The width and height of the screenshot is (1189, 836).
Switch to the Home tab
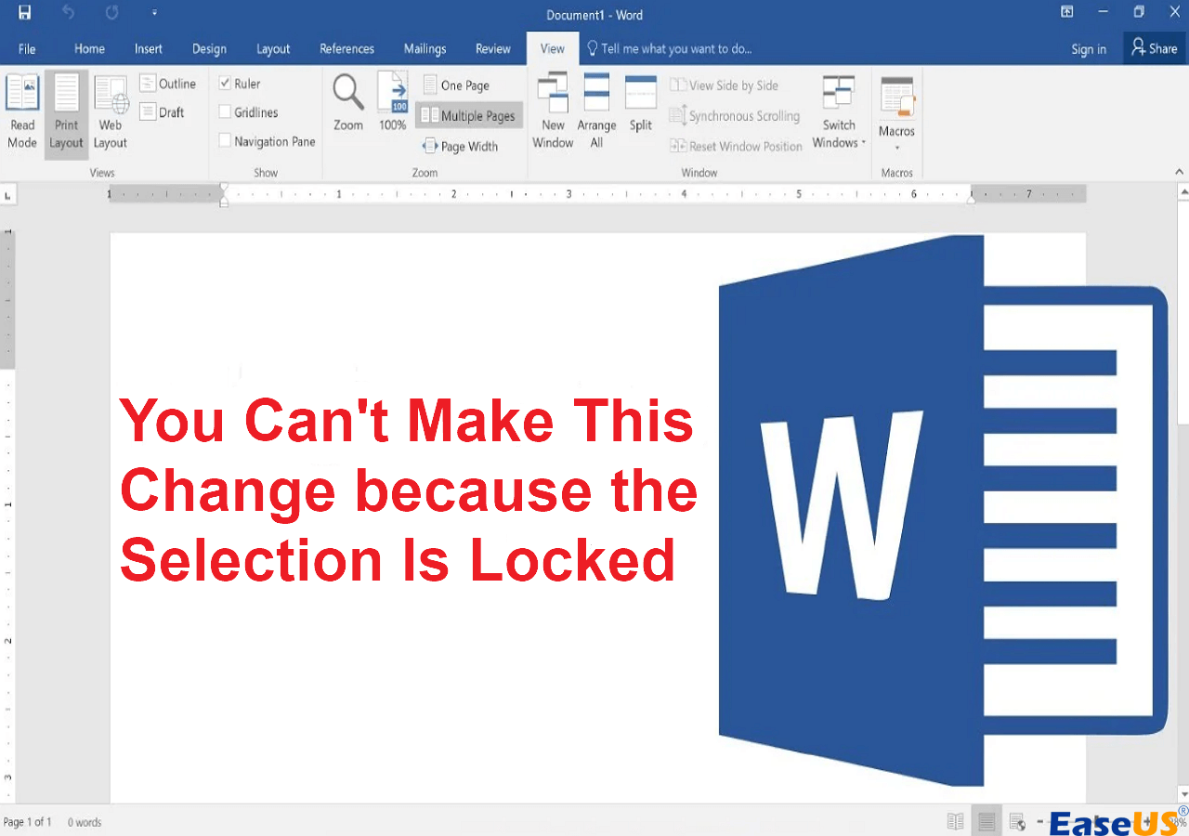(x=89, y=48)
